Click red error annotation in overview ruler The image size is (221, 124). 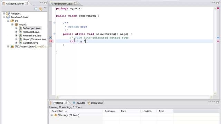[x=218, y=41]
